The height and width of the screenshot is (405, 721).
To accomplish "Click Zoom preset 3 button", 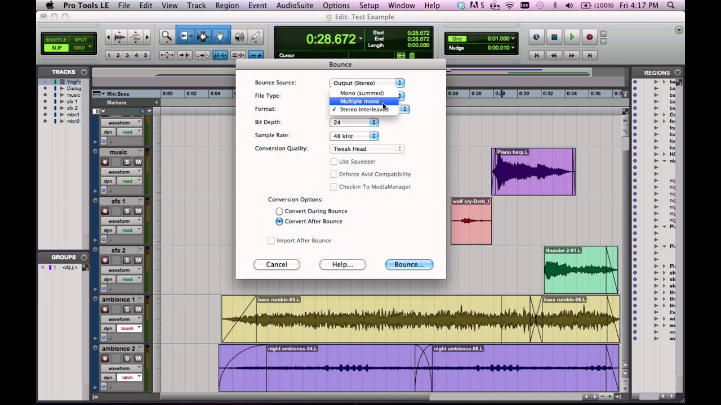I will pos(127,55).
